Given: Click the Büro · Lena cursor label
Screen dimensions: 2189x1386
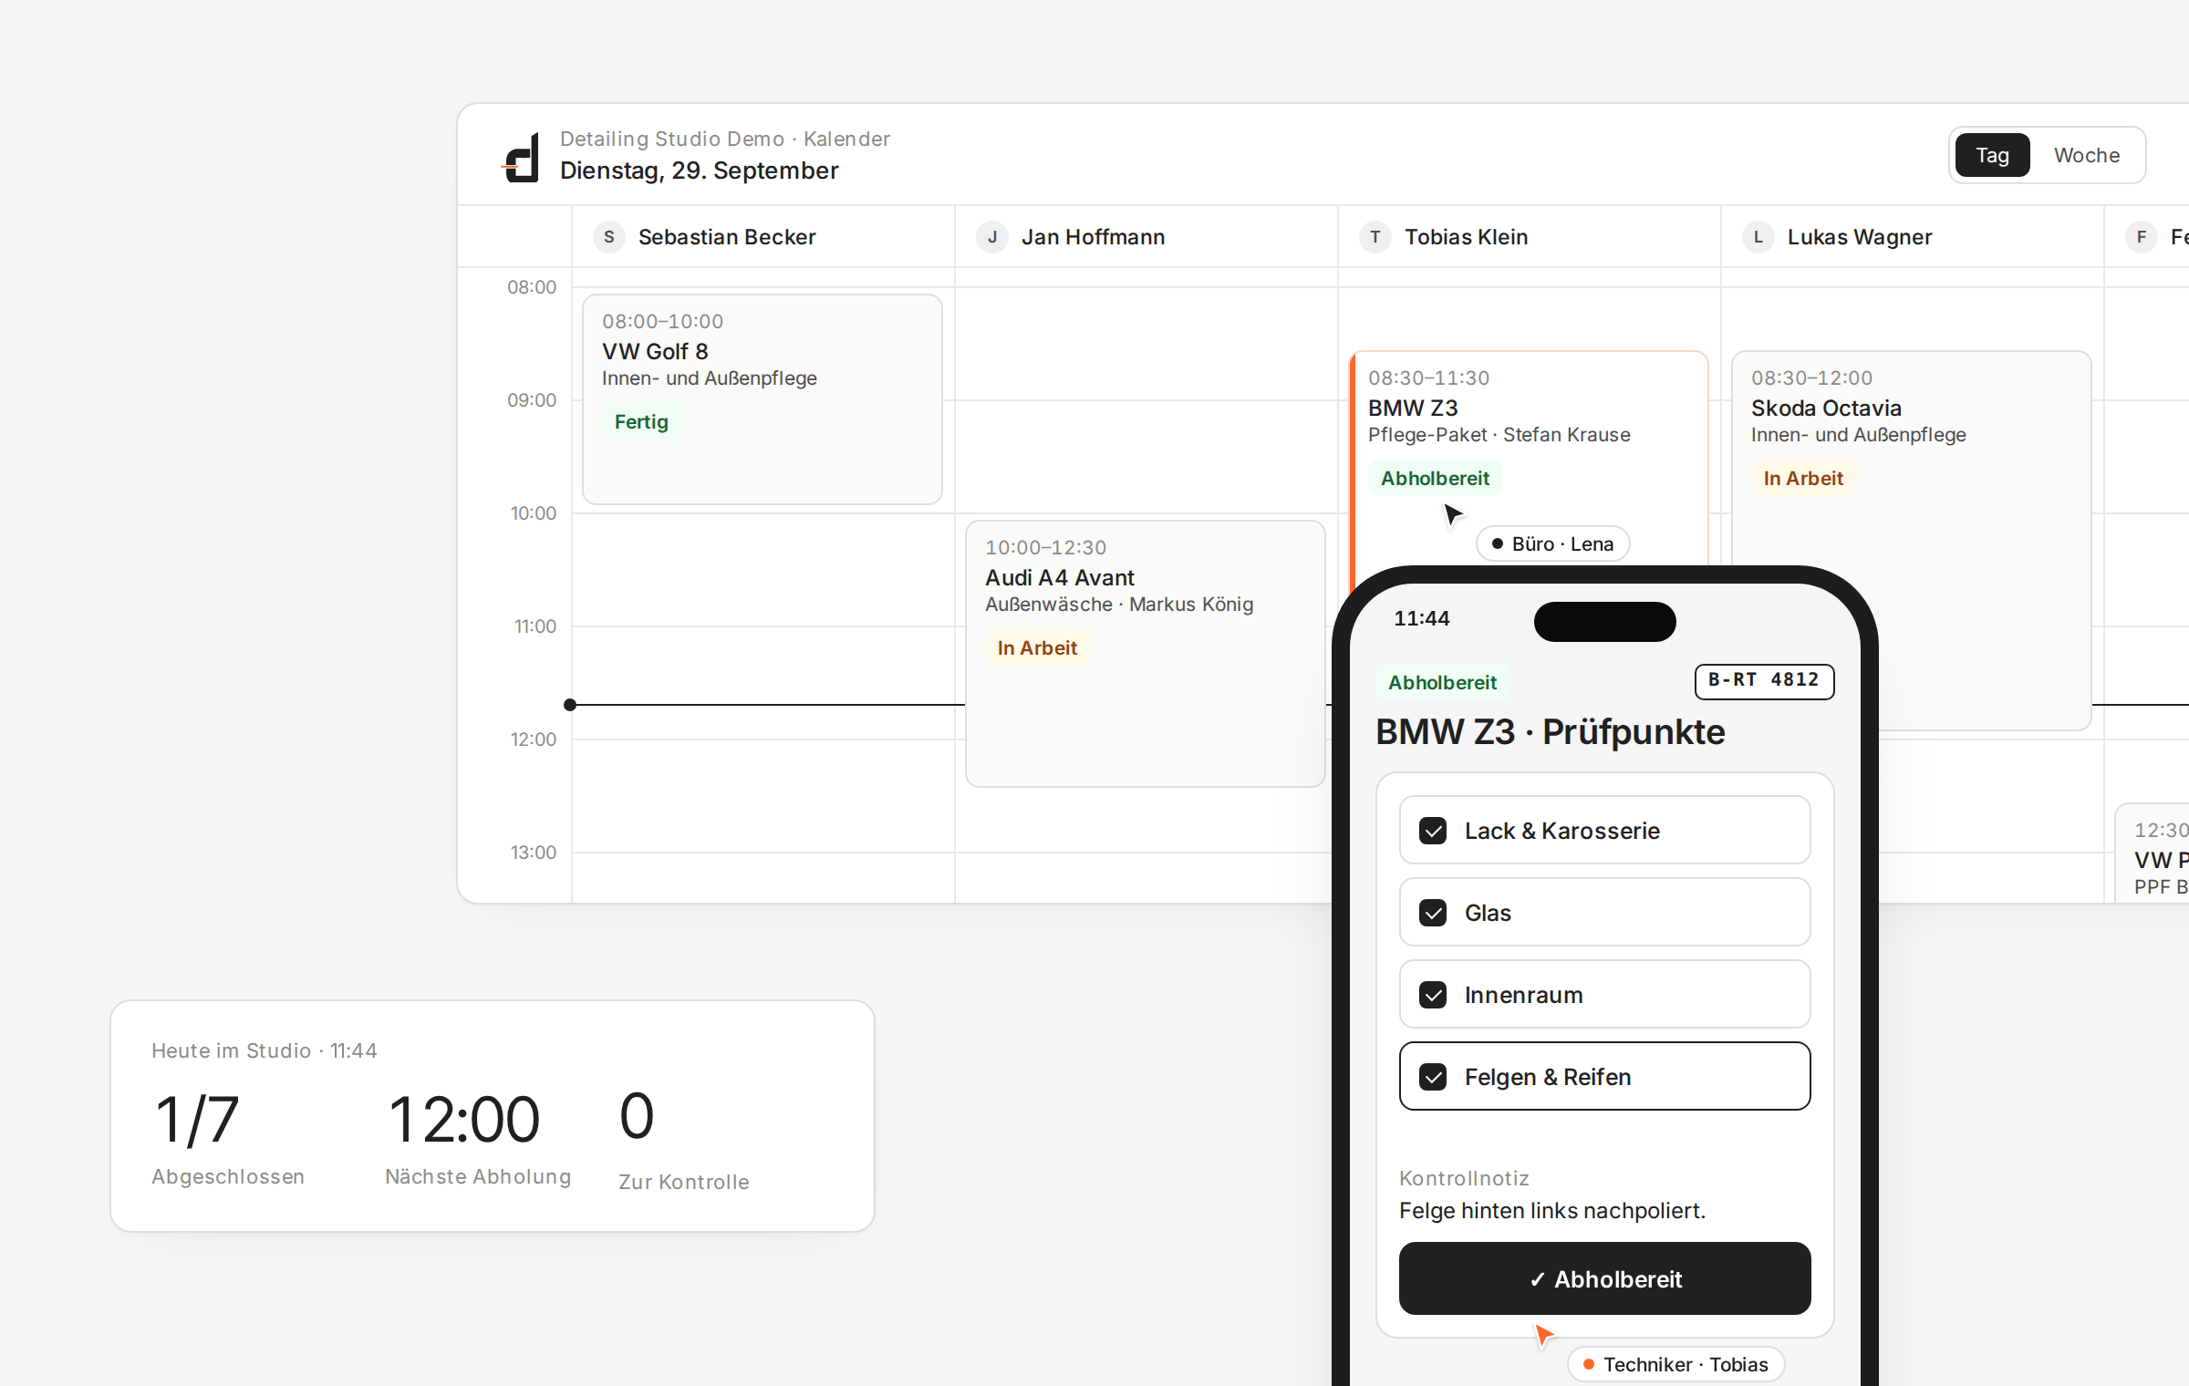Looking at the screenshot, I should coord(1552,544).
